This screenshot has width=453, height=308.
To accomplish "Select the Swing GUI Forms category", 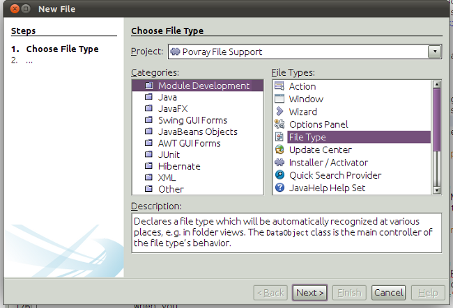I will click(192, 120).
